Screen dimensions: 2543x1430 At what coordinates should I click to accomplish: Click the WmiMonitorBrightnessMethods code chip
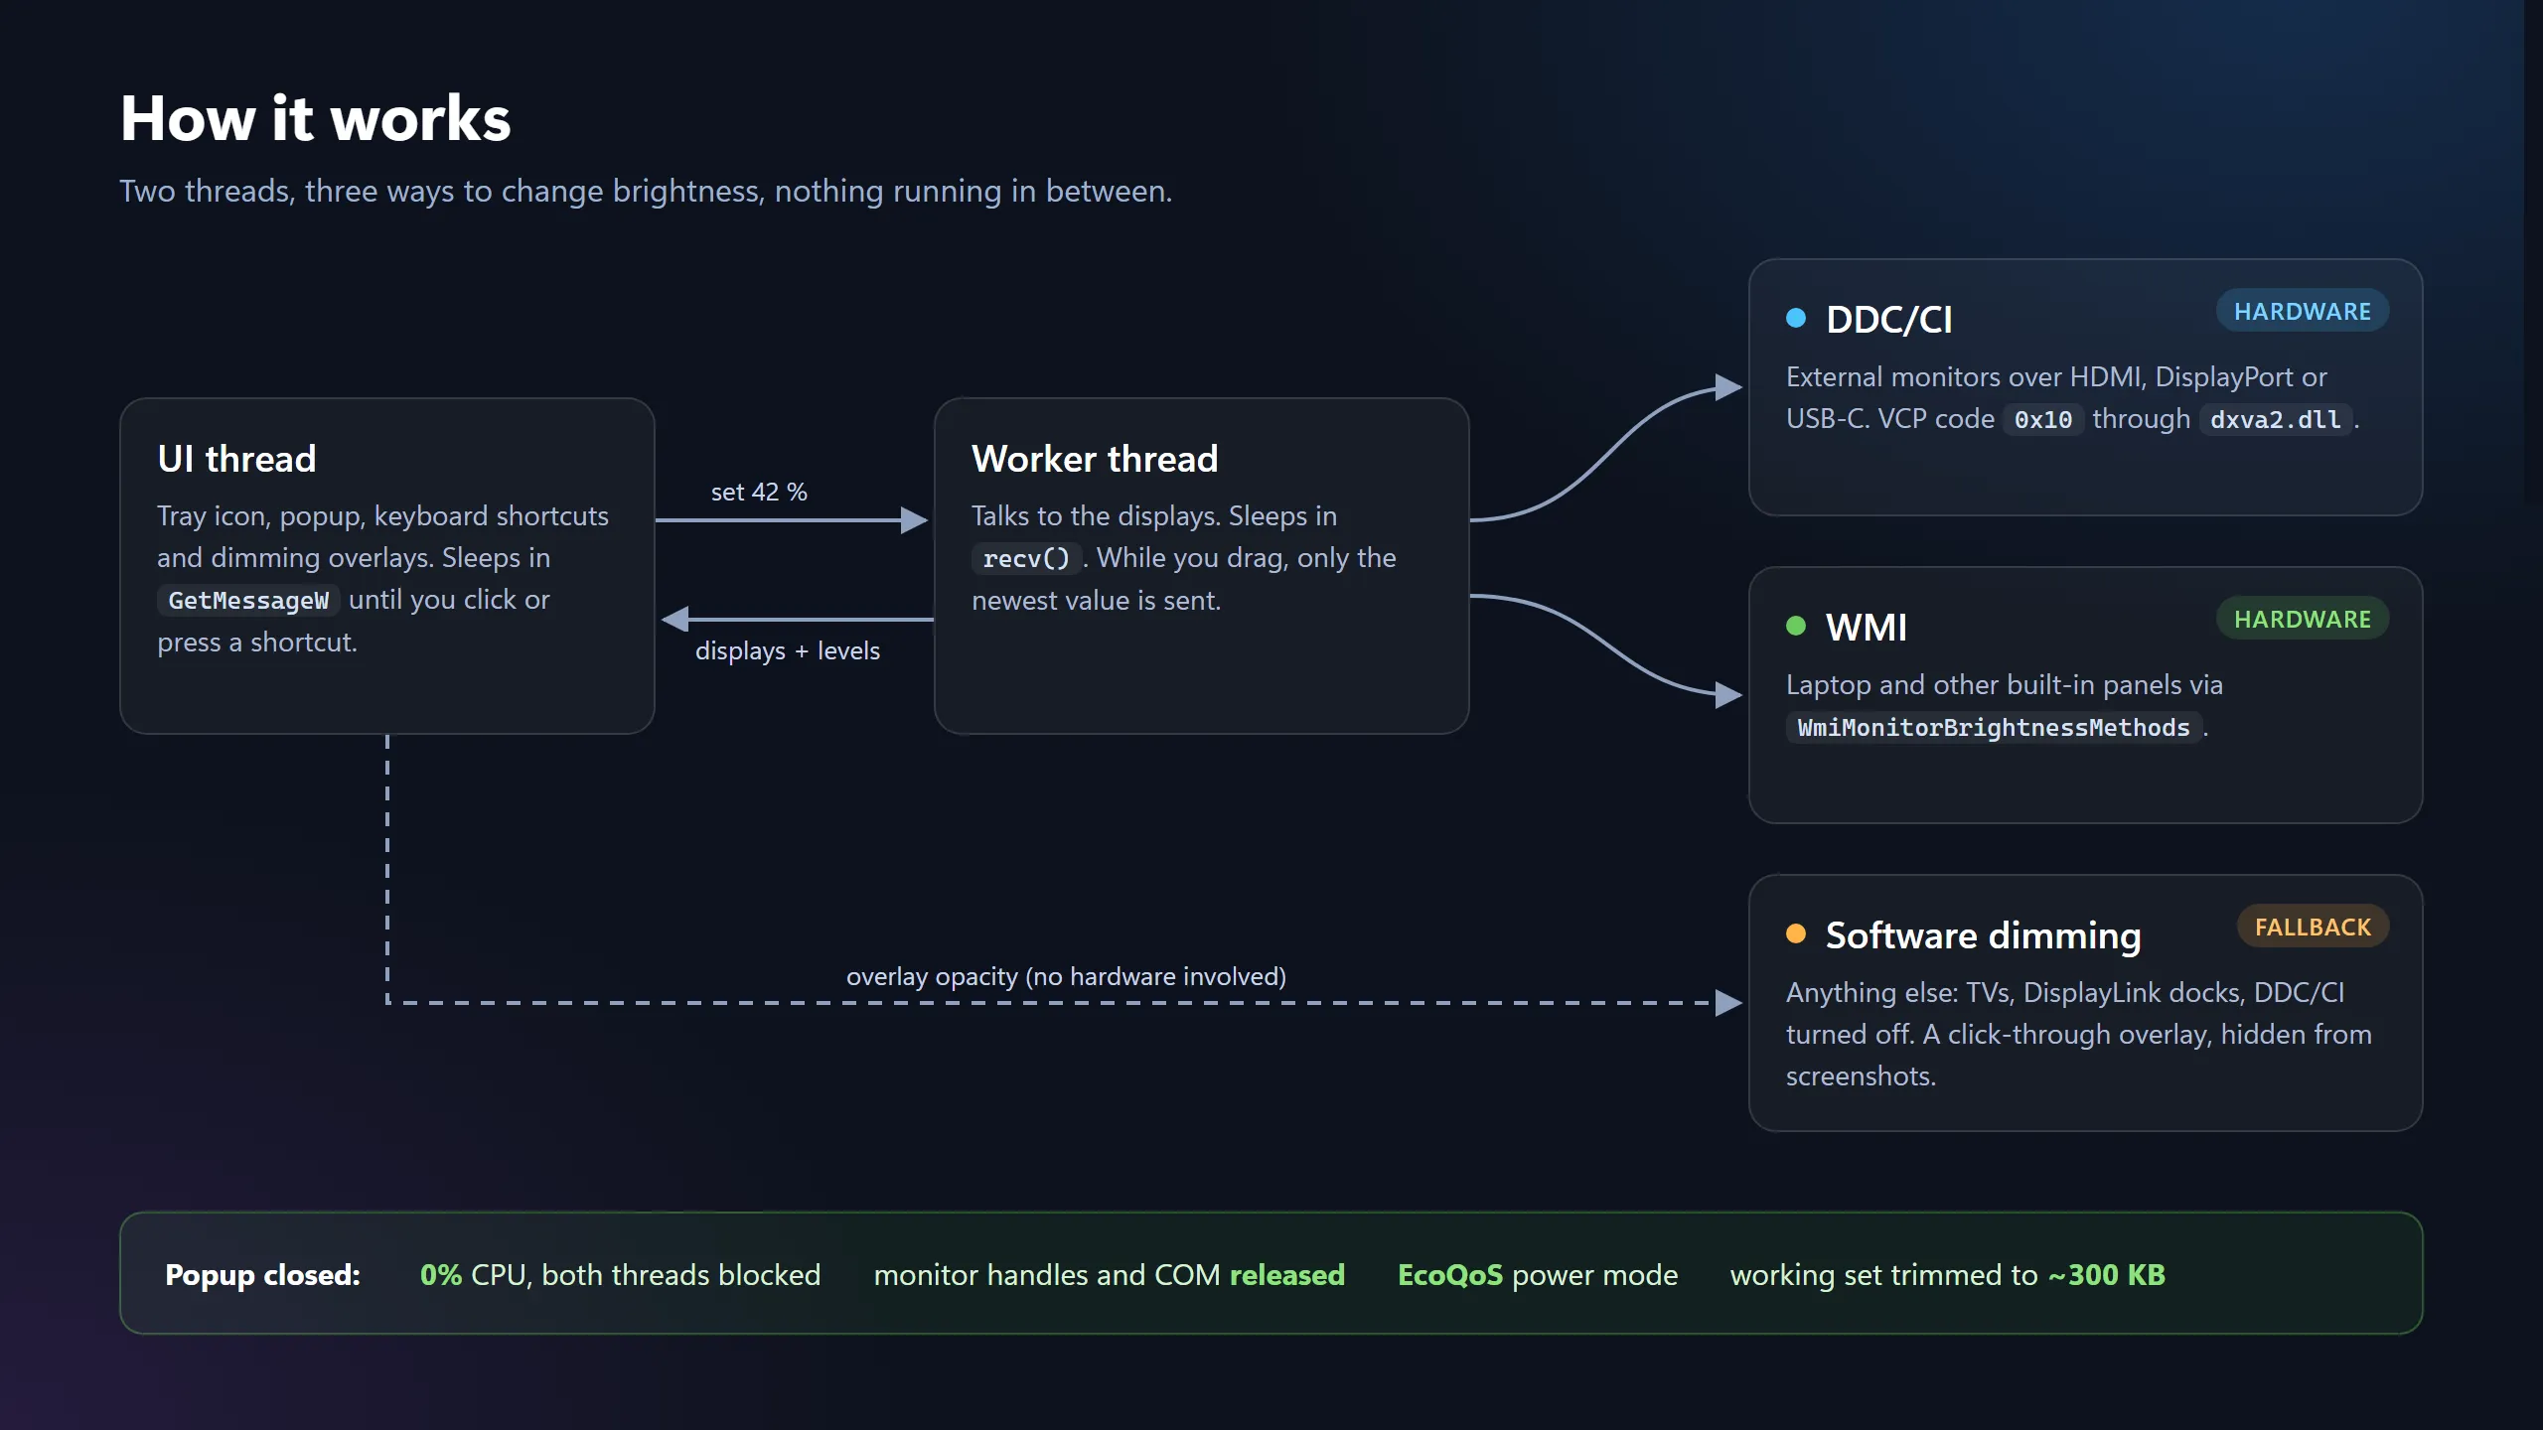pyautogui.click(x=1994, y=728)
